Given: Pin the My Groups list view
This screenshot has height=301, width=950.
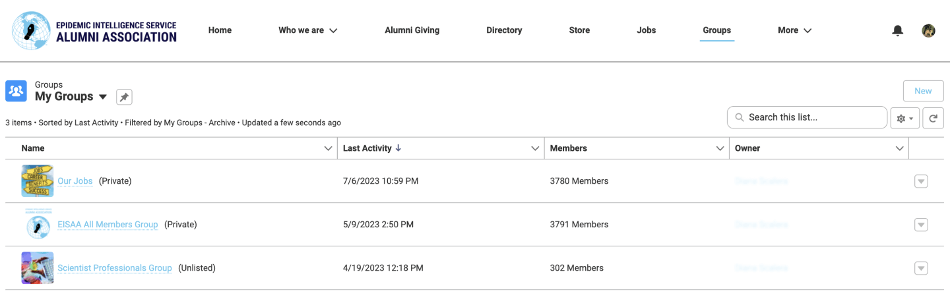Looking at the screenshot, I should pyautogui.click(x=124, y=97).
